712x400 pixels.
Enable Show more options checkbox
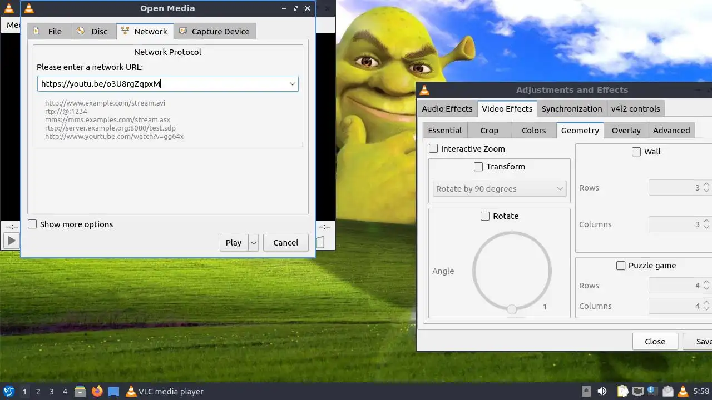32,224
